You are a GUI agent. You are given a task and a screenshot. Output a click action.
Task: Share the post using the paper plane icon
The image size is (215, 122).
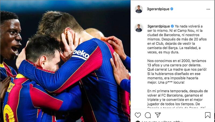point(158,115)
